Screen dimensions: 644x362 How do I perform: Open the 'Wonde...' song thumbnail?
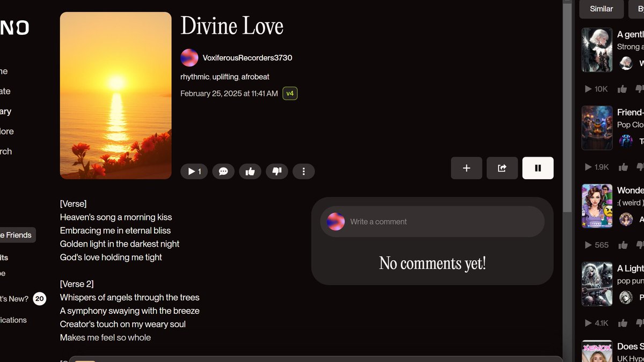[x=597, y=206]
